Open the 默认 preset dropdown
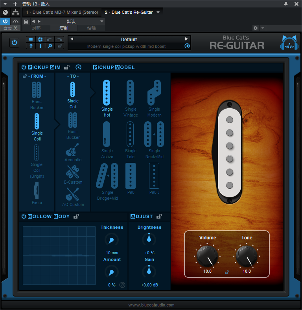This screenshot has width=302, height=310. (x=74, y=21)
